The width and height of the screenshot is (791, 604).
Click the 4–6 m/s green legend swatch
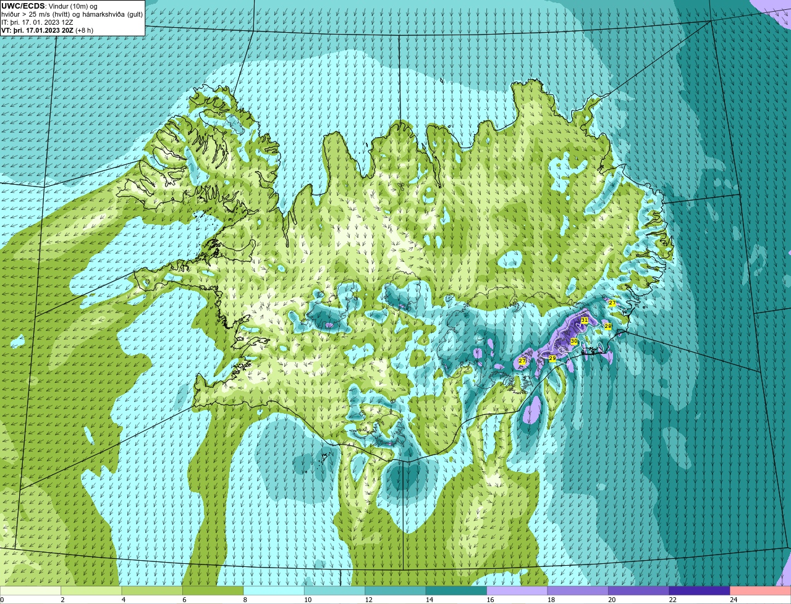click(x=152, y=590)
